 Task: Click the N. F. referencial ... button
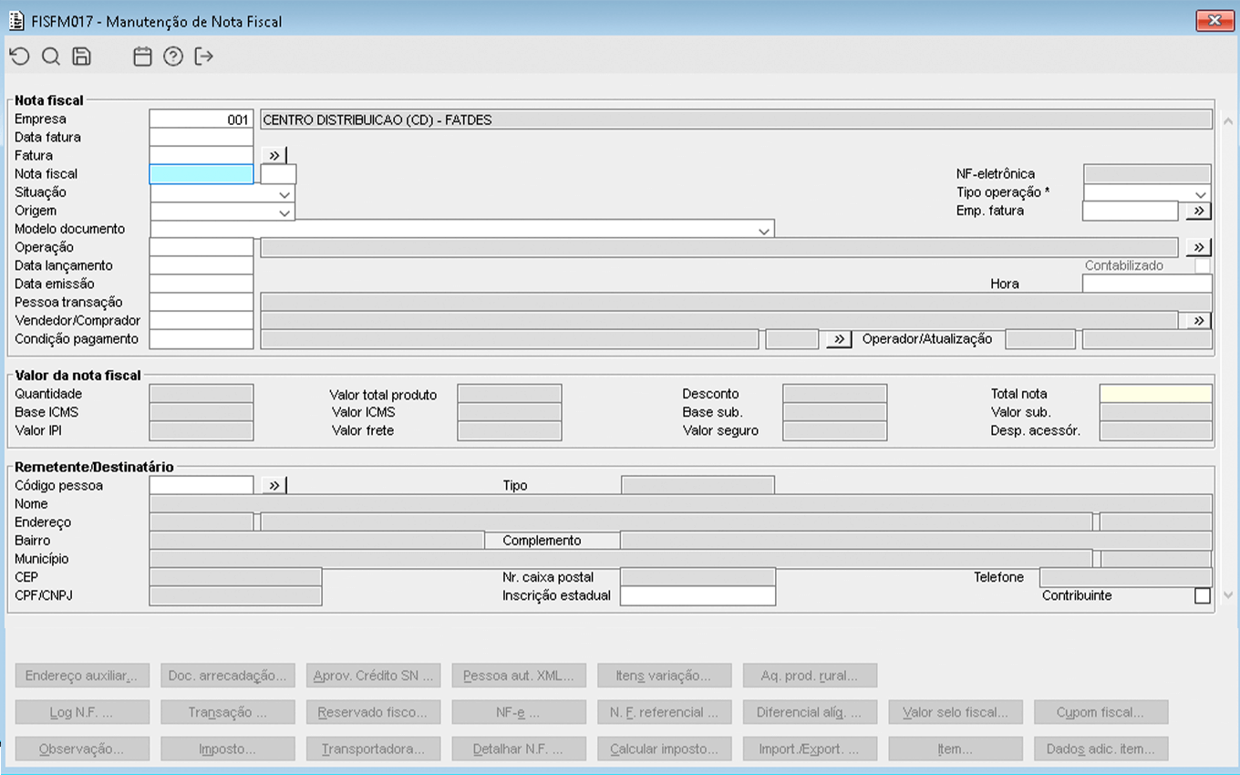[665, 712]
